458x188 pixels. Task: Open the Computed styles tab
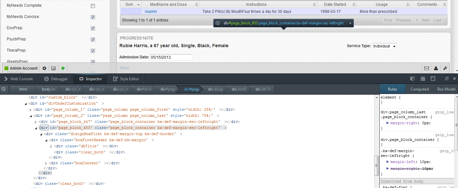pos(419,89)
